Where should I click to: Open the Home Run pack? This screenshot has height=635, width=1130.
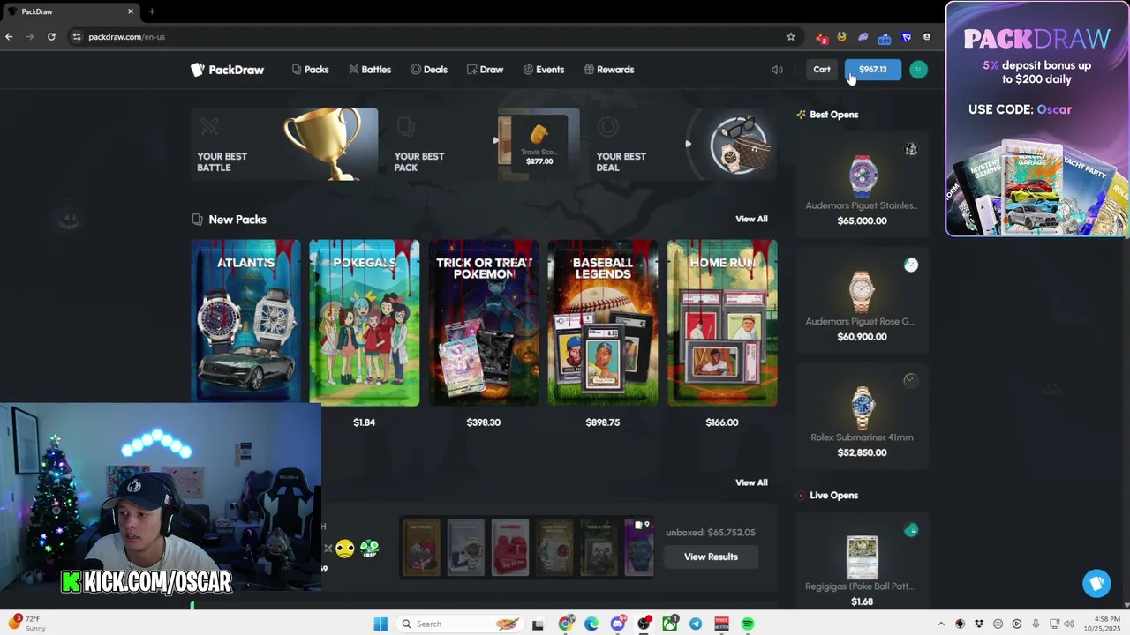[x=722, y=322]
